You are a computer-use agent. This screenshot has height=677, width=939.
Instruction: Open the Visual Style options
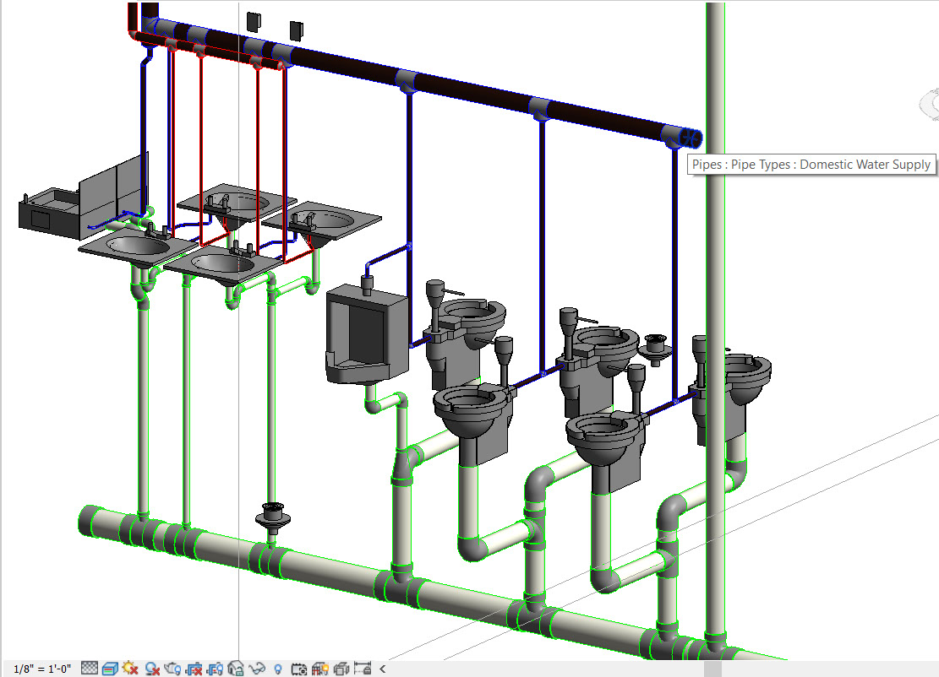(x=109, y=669)
